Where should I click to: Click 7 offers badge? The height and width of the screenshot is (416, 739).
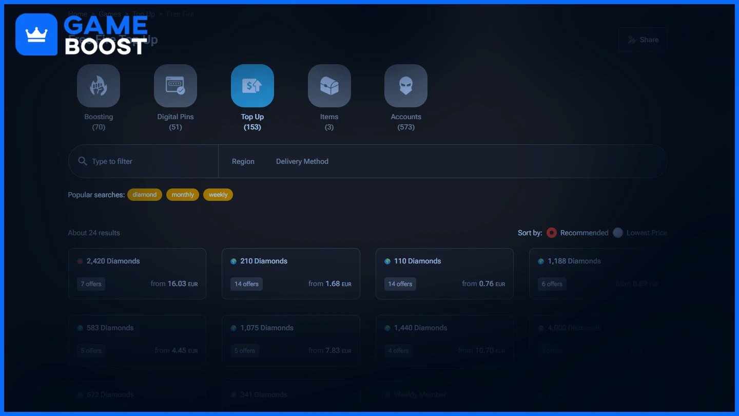pos(91,284)
